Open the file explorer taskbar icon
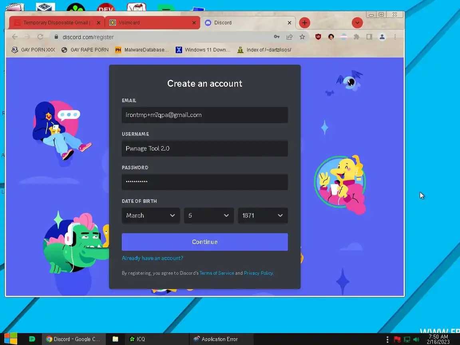460x345 pixels. tap(115, 339)
